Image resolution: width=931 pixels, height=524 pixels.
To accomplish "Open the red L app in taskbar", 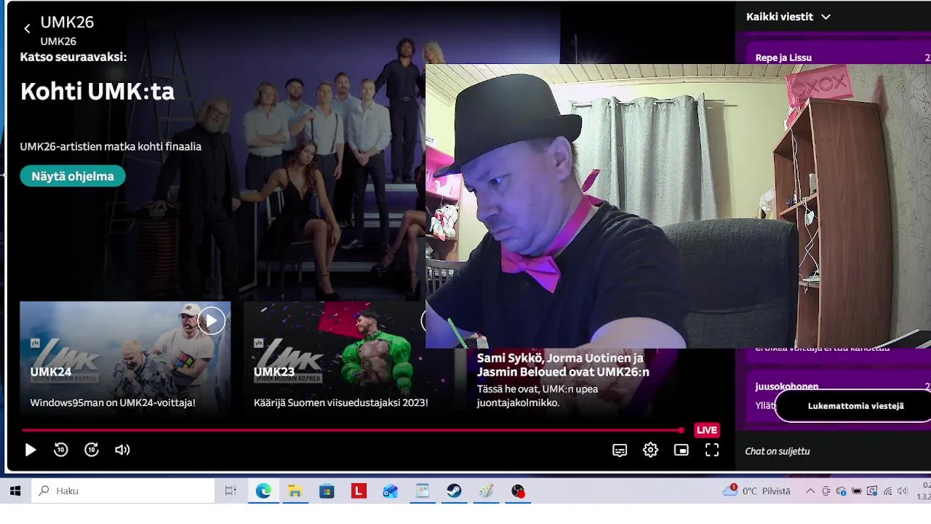I will [x=359, y=491].
